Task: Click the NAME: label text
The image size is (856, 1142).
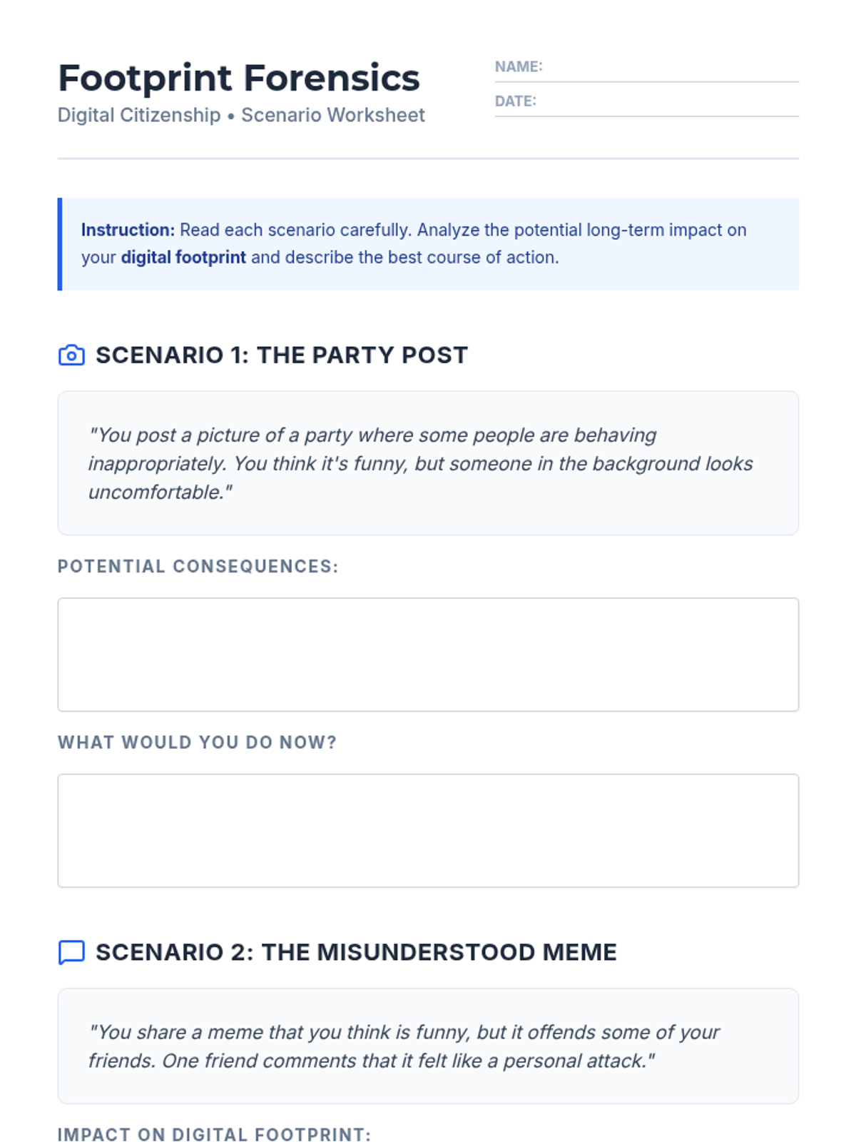Action: click(519, 66)
